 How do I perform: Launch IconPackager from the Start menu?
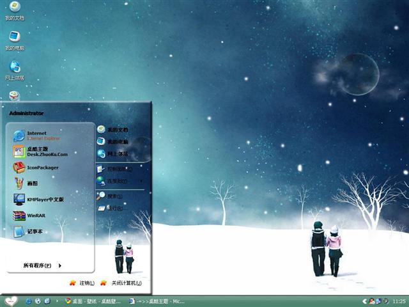click(x=36, y=168)
